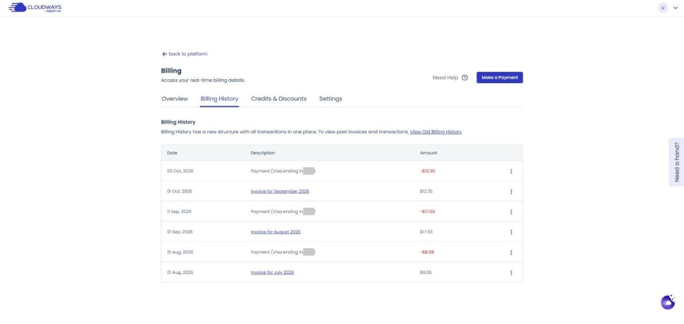Expand the Need a hand? side panel
The image size is (684, 324).
coord(676,162)
